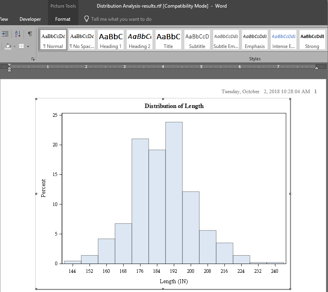Open the Shading color dropdown arrow
Image resolution: width=328 pixels, height=292 pixels.
coord(14,46)
